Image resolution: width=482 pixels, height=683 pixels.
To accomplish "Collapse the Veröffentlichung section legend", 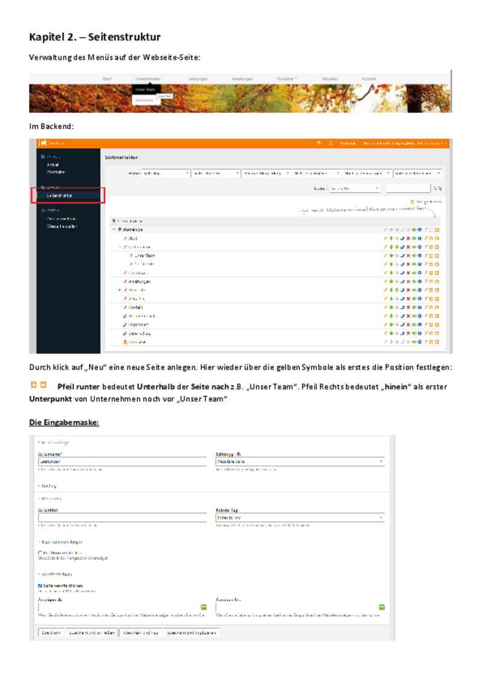I will 55,574.
